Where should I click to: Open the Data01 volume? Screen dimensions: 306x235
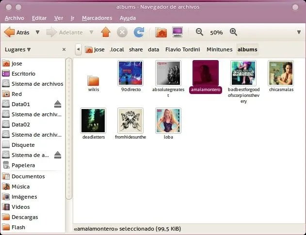pos(27,104)
